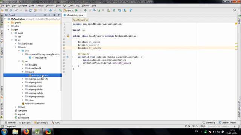Expand the androidTest folder
This screenshot has height=135, width=241.
(x=15, y=43)
